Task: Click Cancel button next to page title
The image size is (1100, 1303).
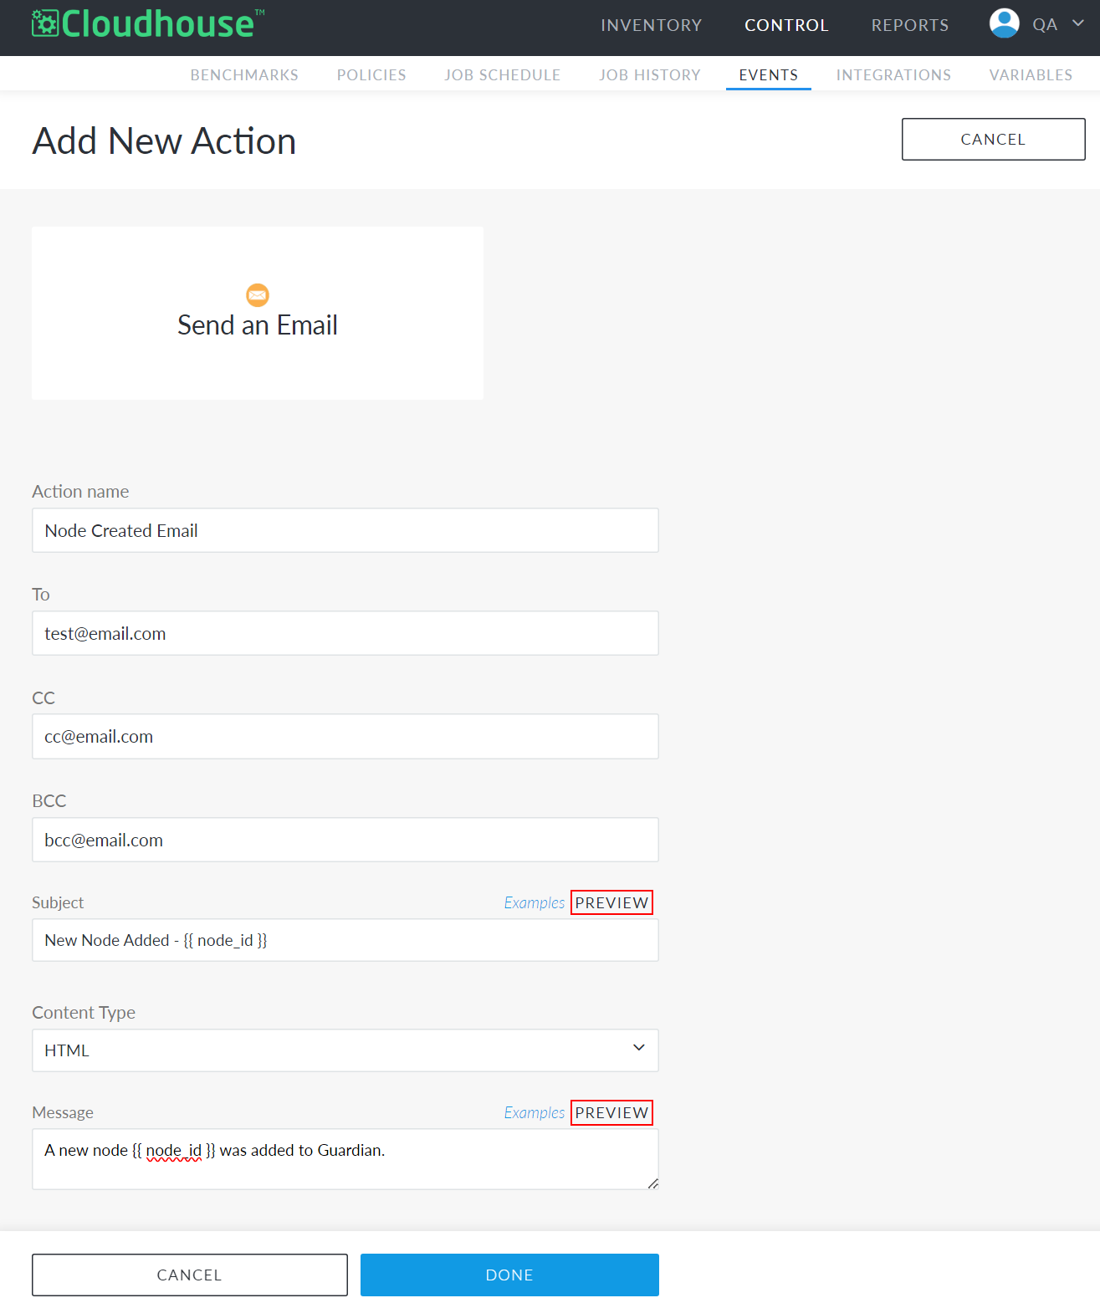Action: click(993, 139)
